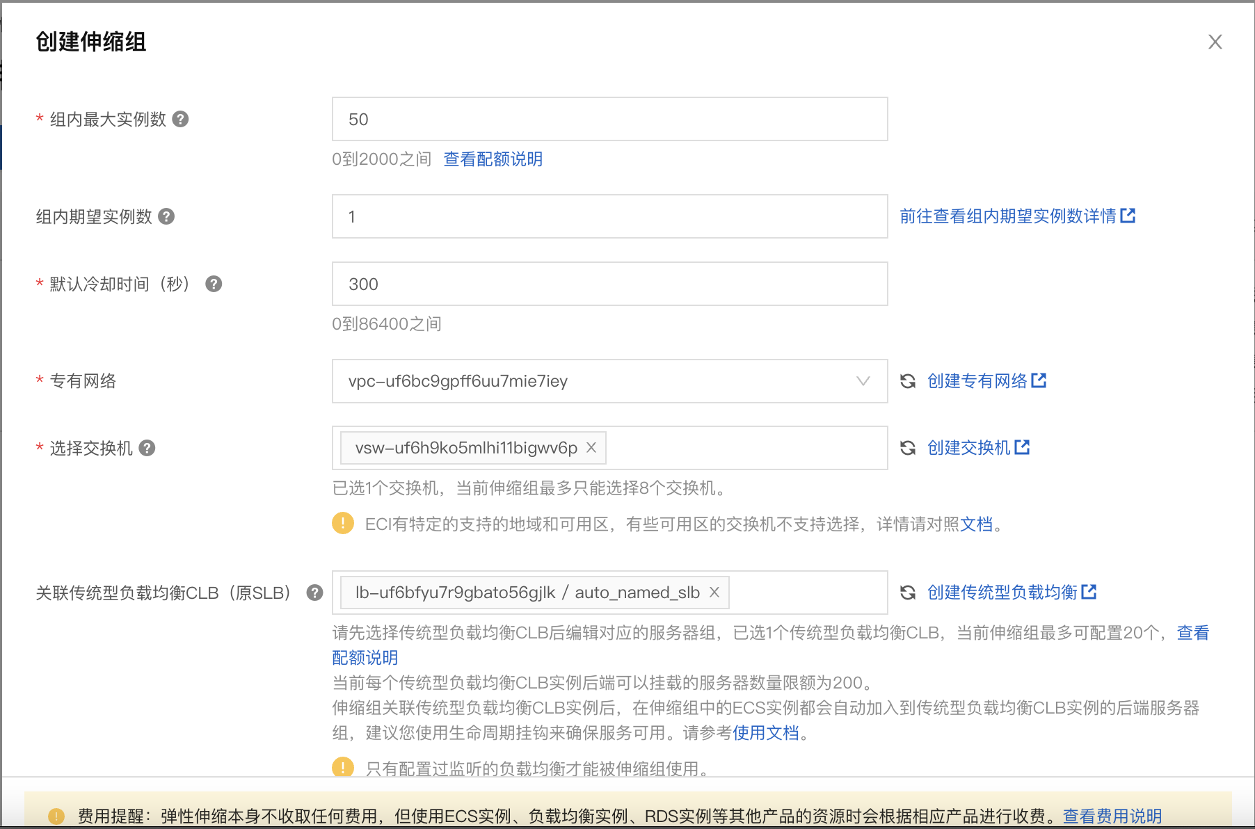1255x829 pixels.
Task: Refresh the 专有网络 list
Action: tap(908, 381)
